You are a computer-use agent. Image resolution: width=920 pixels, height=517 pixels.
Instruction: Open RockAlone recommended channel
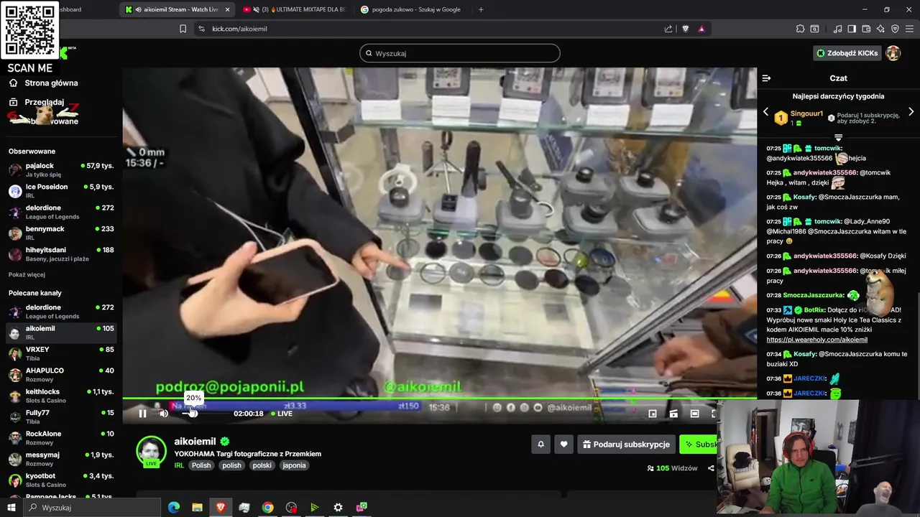click(61, 438)
